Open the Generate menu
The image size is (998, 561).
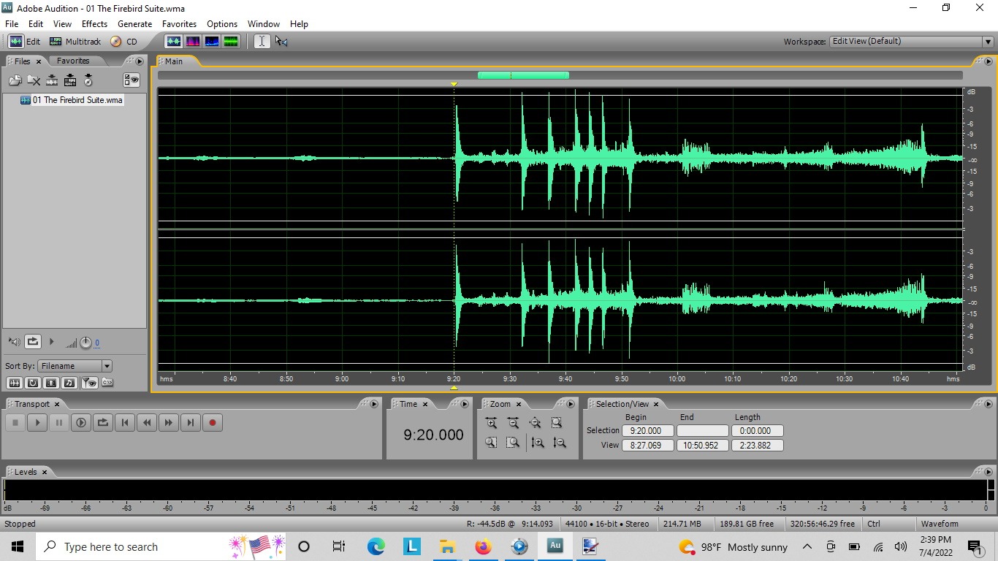point(134,24)
